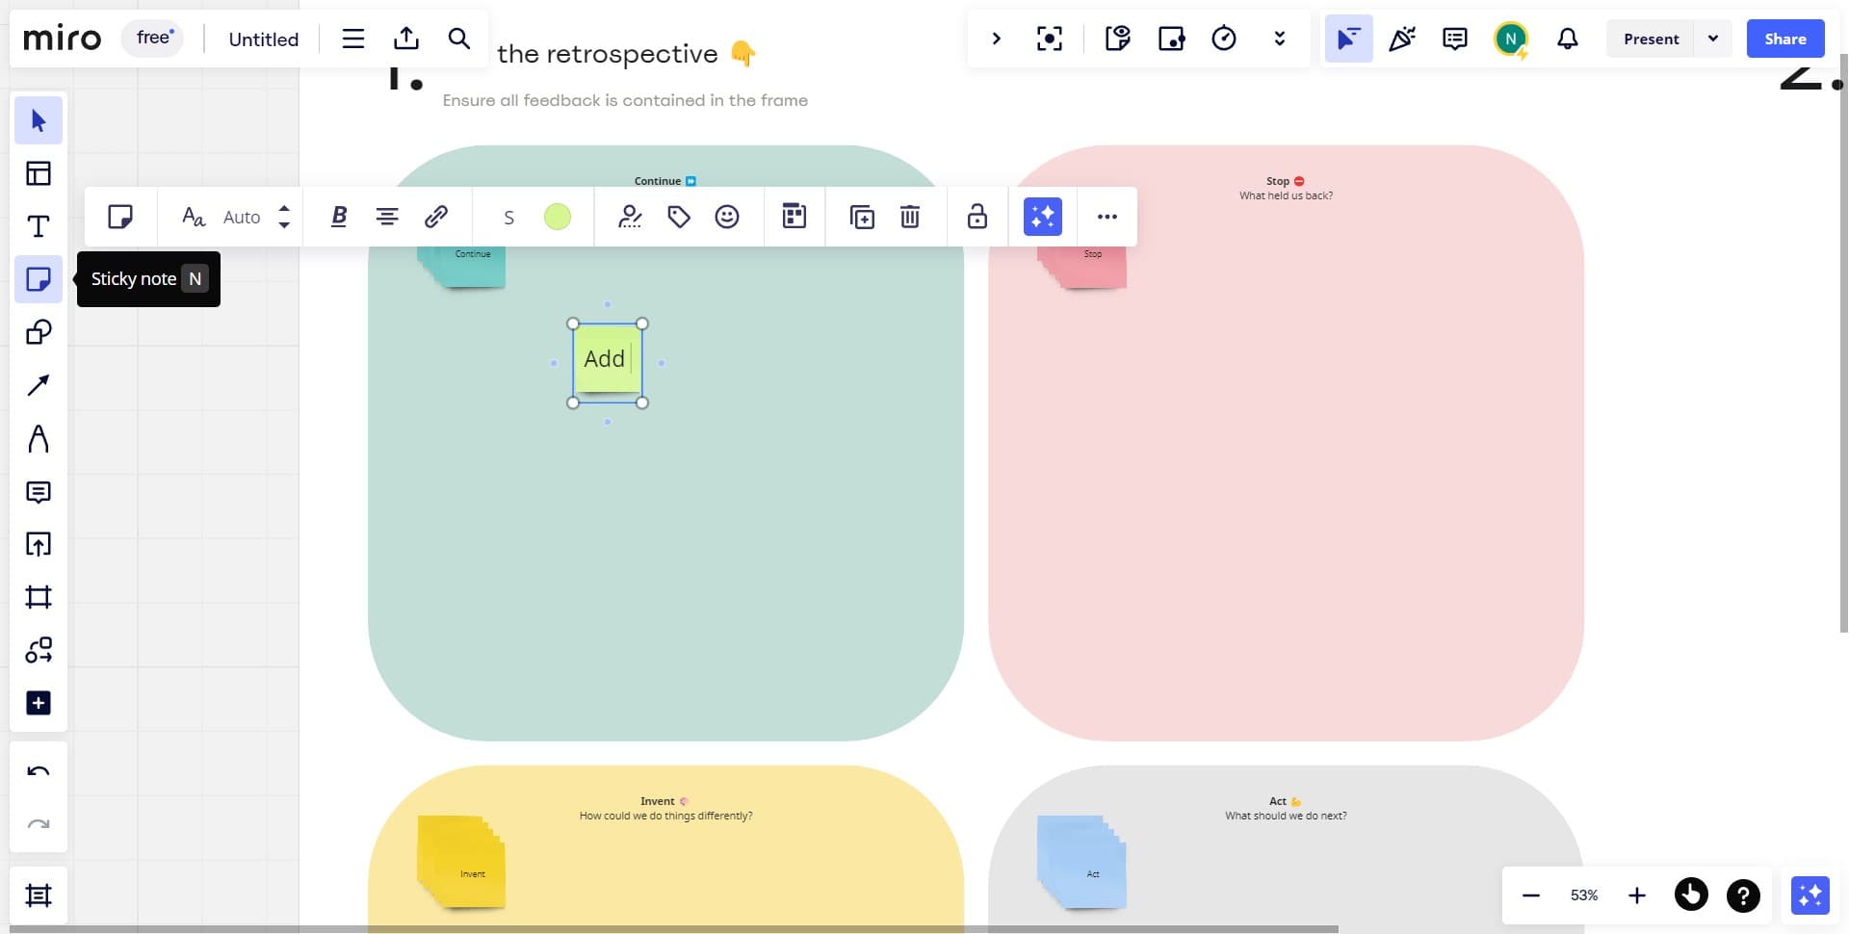1849x934 pixels.
Task: Expand the collapsed top toolbar chevron
Action: (997, 39)
